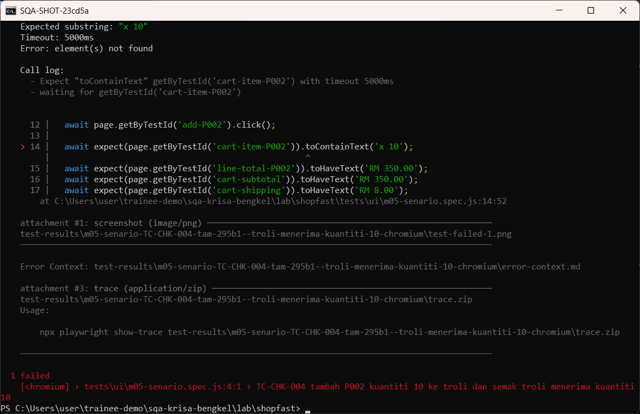
Task: Close the SQA-SHOT-23cd5a terminal window
Action: (623, 10)
